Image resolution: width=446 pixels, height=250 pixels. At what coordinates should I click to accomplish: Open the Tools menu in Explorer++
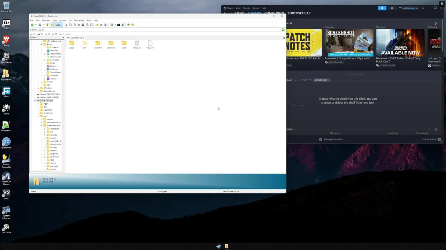89,20
